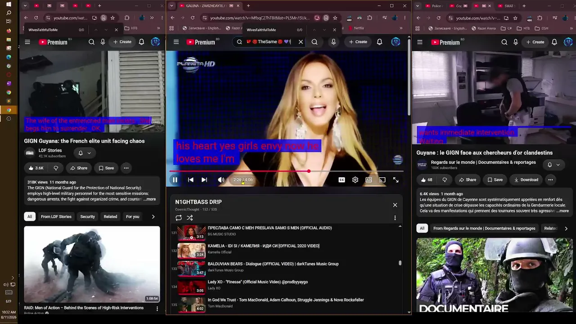Open Windows search from the taskbar
This screenshot has width=576, height=324.
click(9, 13)
